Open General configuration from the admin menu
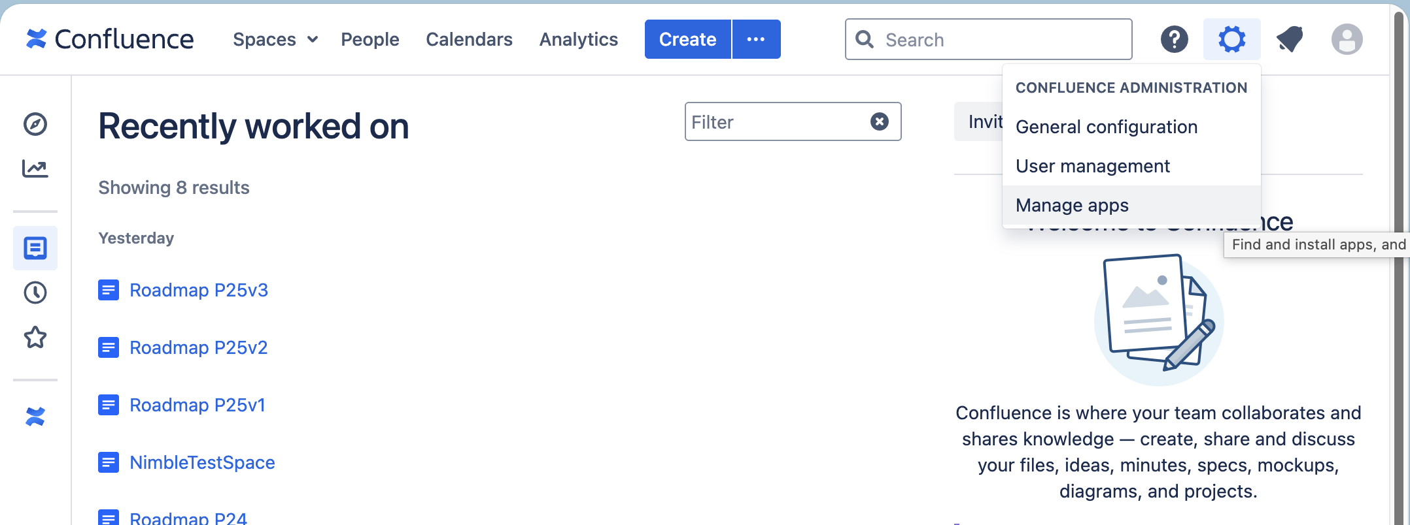1410x525 pixels. pyautogui.click(x=1106, y=127)
